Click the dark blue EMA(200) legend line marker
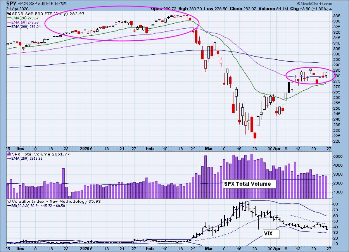This screenshot has height=252, width=349. tap(9, 27)
